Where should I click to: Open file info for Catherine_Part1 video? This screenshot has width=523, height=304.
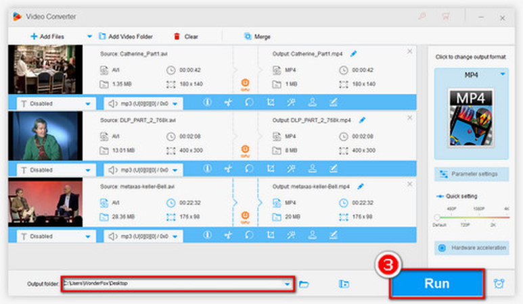(x=207, y=102)
